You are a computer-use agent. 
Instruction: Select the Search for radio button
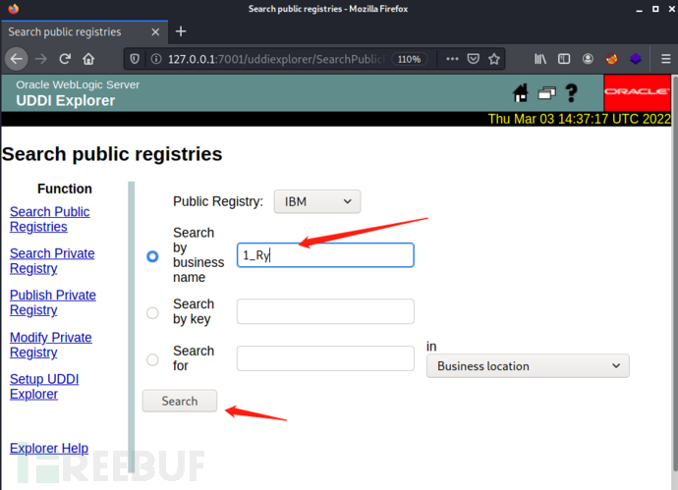(x=152, y=359)
